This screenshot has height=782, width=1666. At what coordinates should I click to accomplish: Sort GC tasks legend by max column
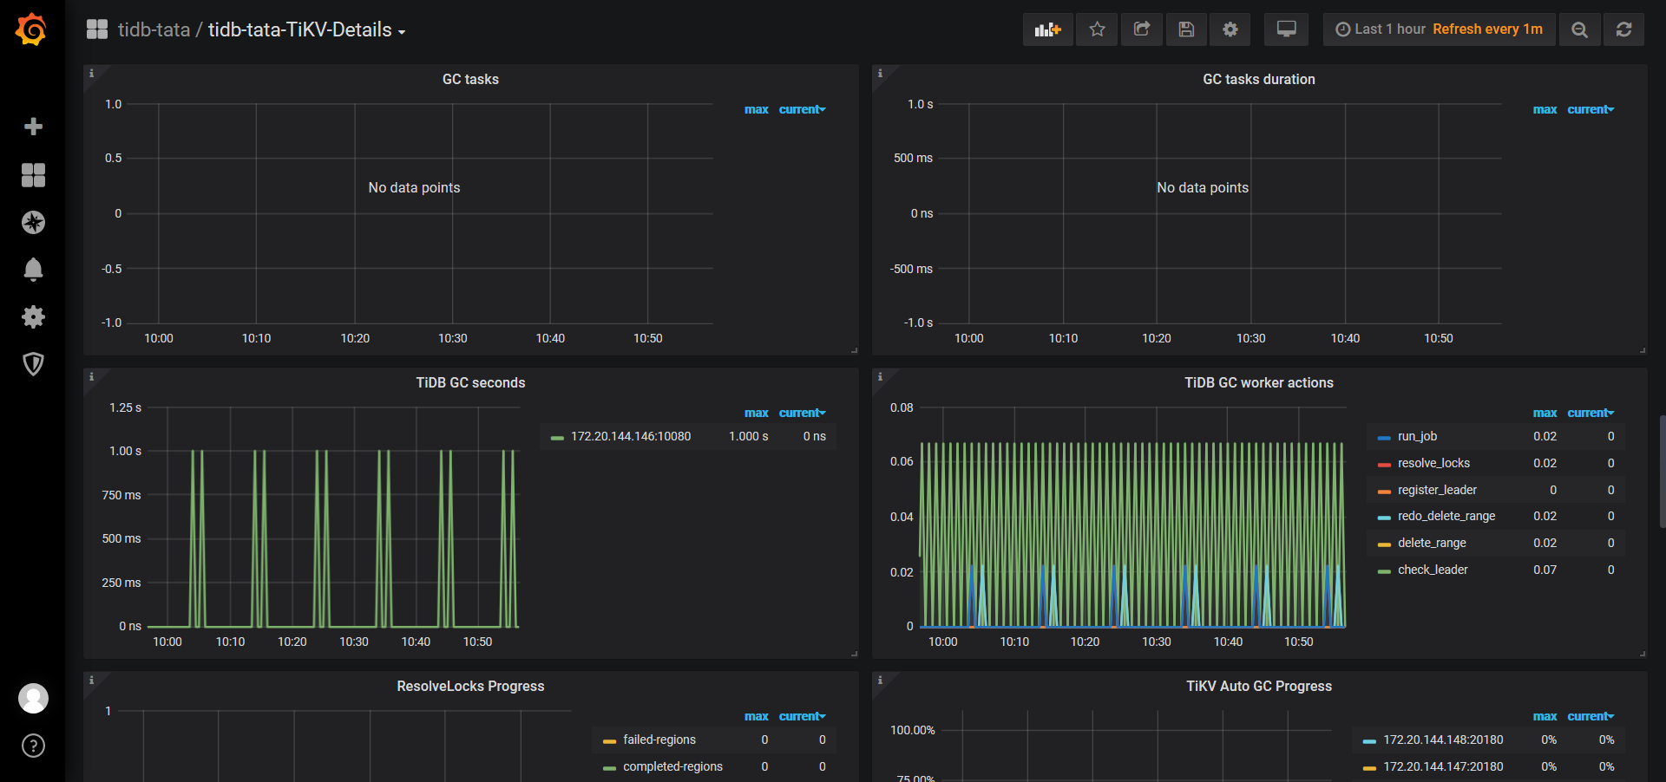[756, 109]
